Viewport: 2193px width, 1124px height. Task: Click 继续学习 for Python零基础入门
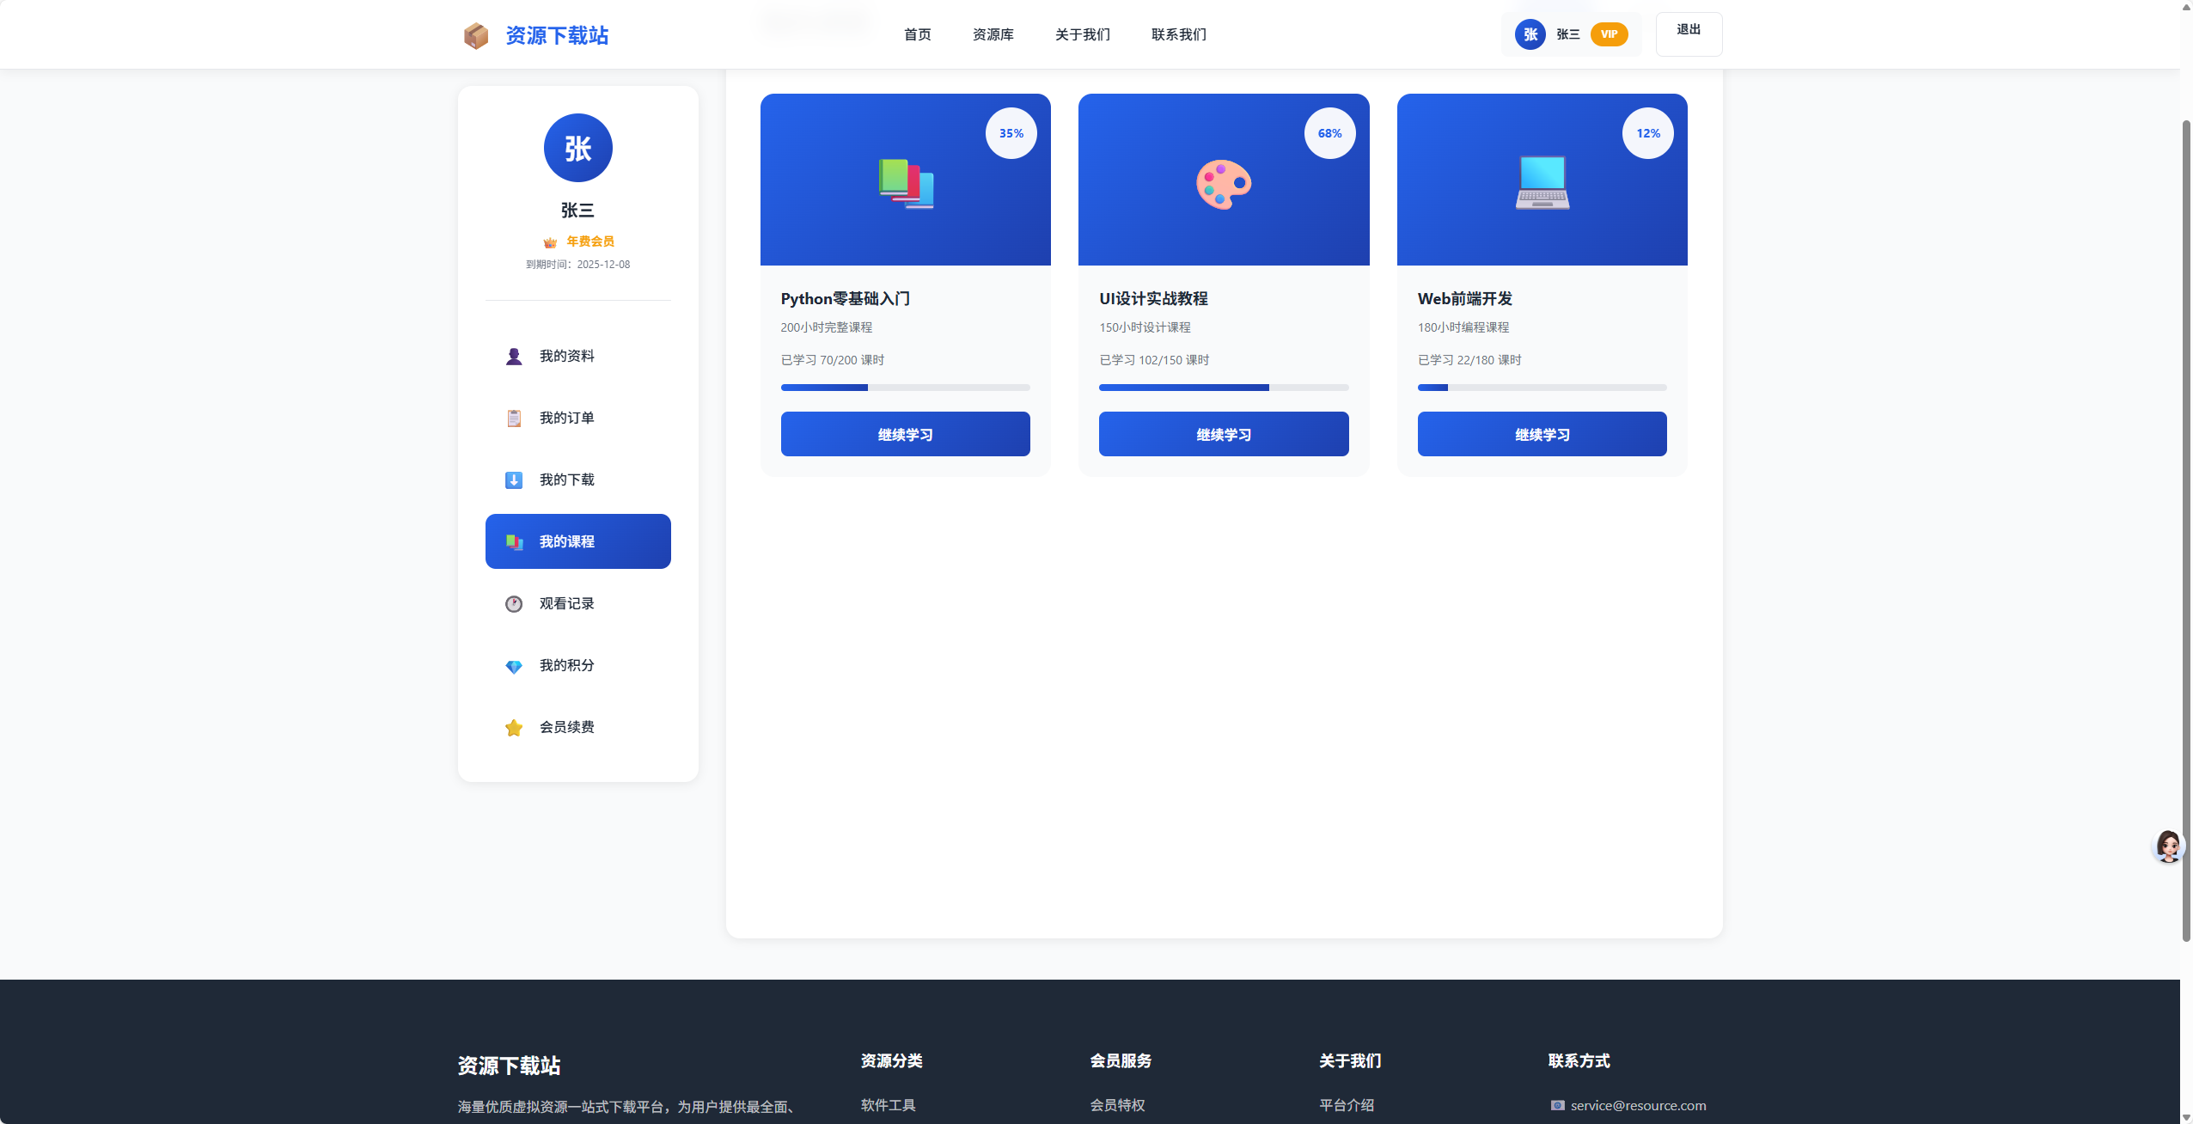pos(905,434)
